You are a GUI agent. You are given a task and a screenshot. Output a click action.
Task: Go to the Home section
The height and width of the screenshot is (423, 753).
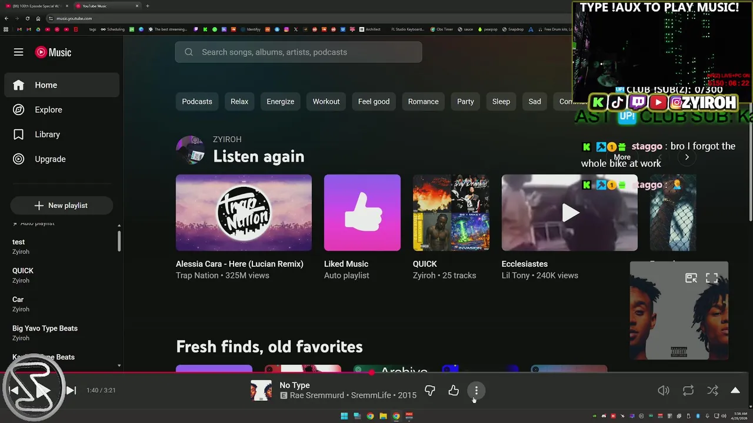pos(62,85)
